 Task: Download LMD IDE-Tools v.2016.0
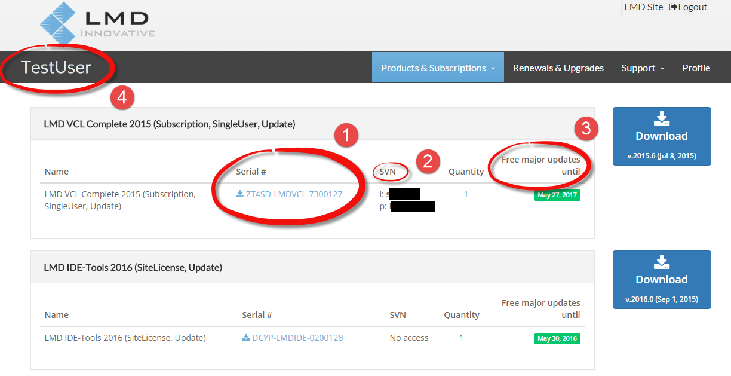coord(661,280)
